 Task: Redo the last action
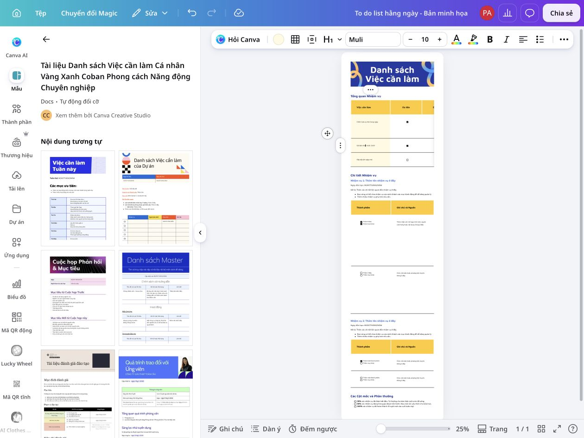pyautogui.click(x=212, y=13)
